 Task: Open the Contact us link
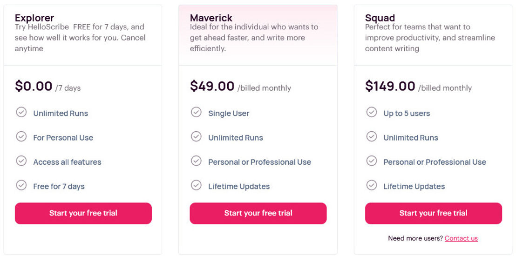coord(461,238)
